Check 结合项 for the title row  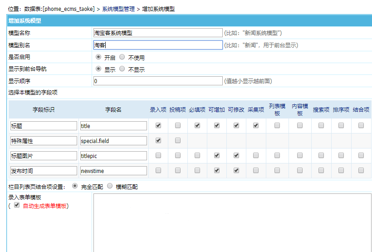pos(361,125)
